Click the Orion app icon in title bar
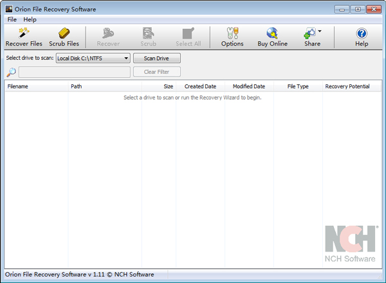 point(9,9)
